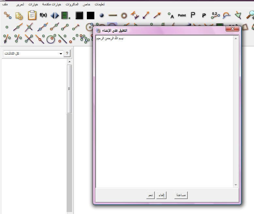The image size is (254, 214).
Task: Click the single orange arrow vector icon
Action: [x=157, y=15]
